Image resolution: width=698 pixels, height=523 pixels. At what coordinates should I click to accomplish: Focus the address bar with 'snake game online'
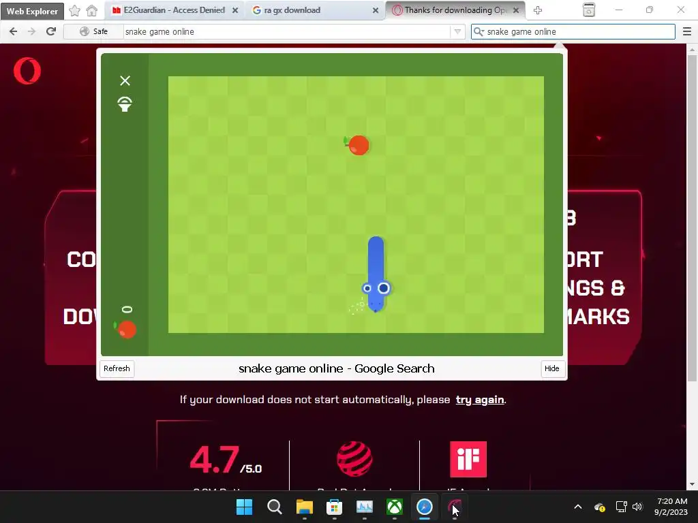point(286,31)
